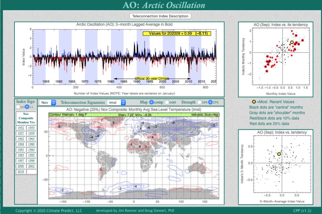The width and height of the screenshot is (322, 214).
Task: Enable the comp Map option
Action: coord(151,102)
